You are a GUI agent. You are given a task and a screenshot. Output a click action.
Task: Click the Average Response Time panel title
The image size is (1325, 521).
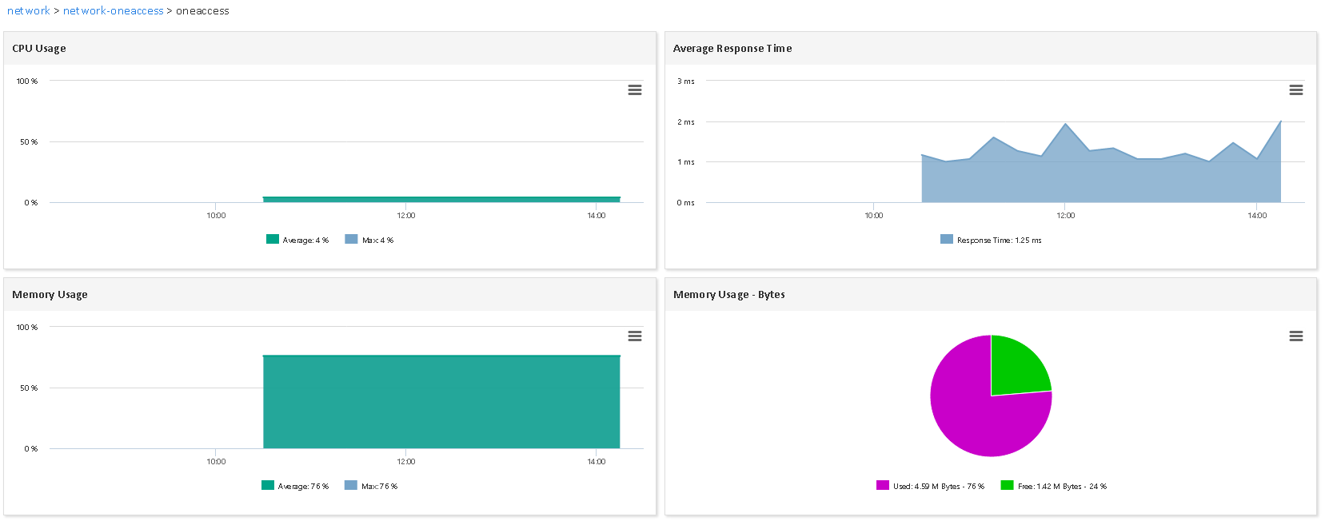(732, 49)
